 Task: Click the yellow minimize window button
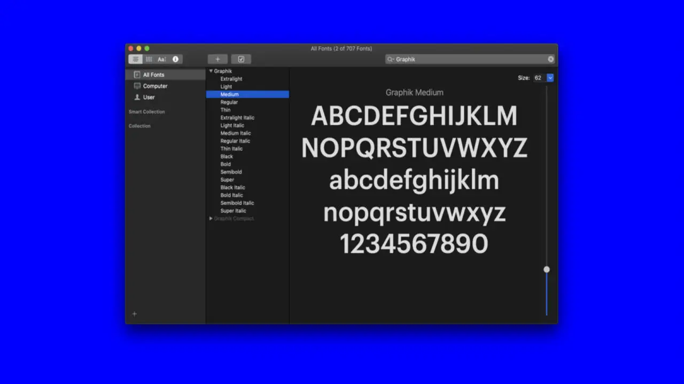pos(139,49)
